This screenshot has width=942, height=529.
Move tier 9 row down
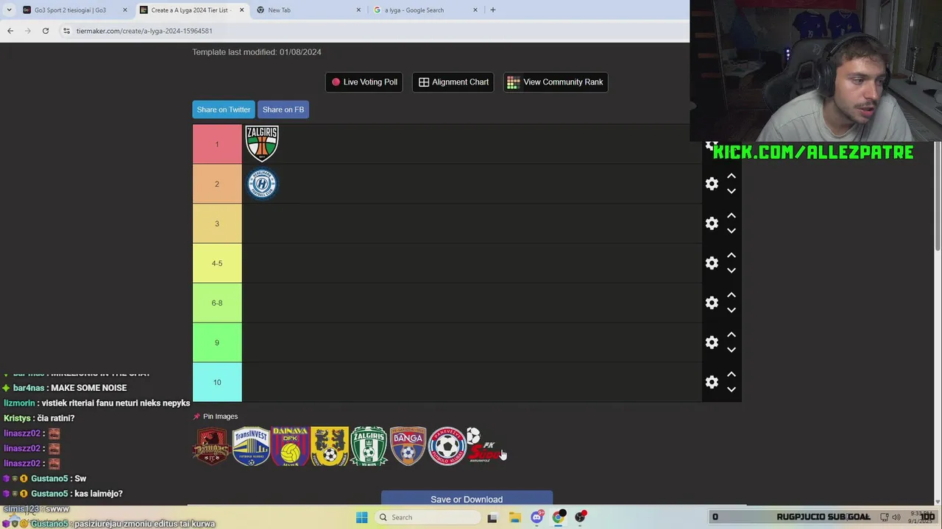(x=732, y=350)
